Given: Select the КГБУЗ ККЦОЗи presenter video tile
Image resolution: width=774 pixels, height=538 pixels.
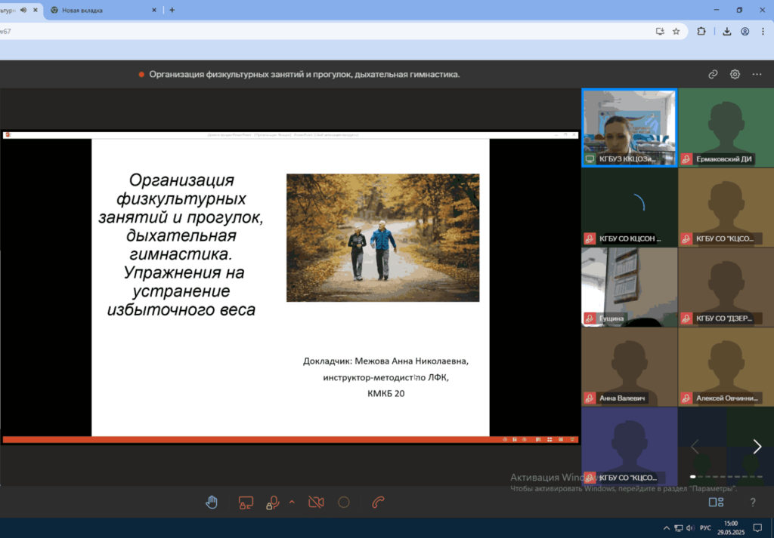Looking at the screenshot, I should tap(630, 128).
